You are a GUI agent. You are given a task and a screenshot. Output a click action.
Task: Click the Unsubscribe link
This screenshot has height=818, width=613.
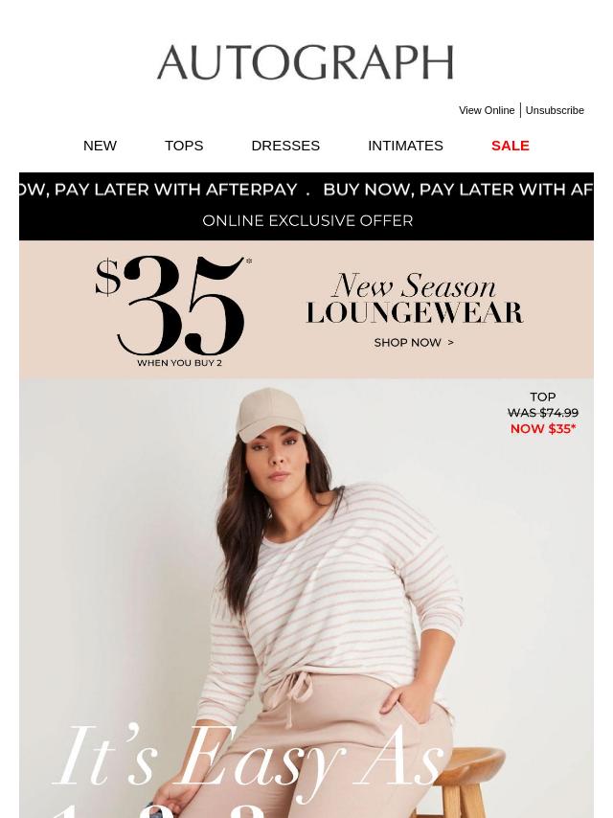pos(555,110)
